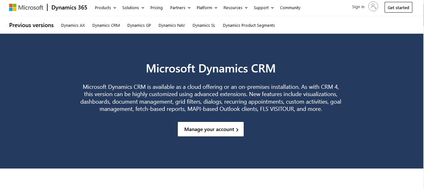The width and height of the screenshot is (424, 189).
Task: Open Dynamics Product Segments
Action: pos(249,25)
